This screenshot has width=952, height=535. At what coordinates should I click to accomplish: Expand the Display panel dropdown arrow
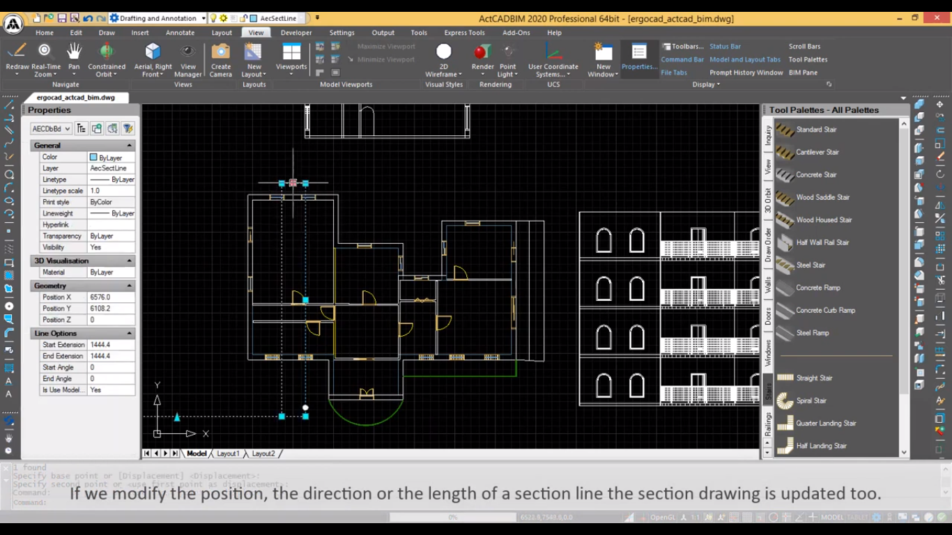(x=718, y=84)
